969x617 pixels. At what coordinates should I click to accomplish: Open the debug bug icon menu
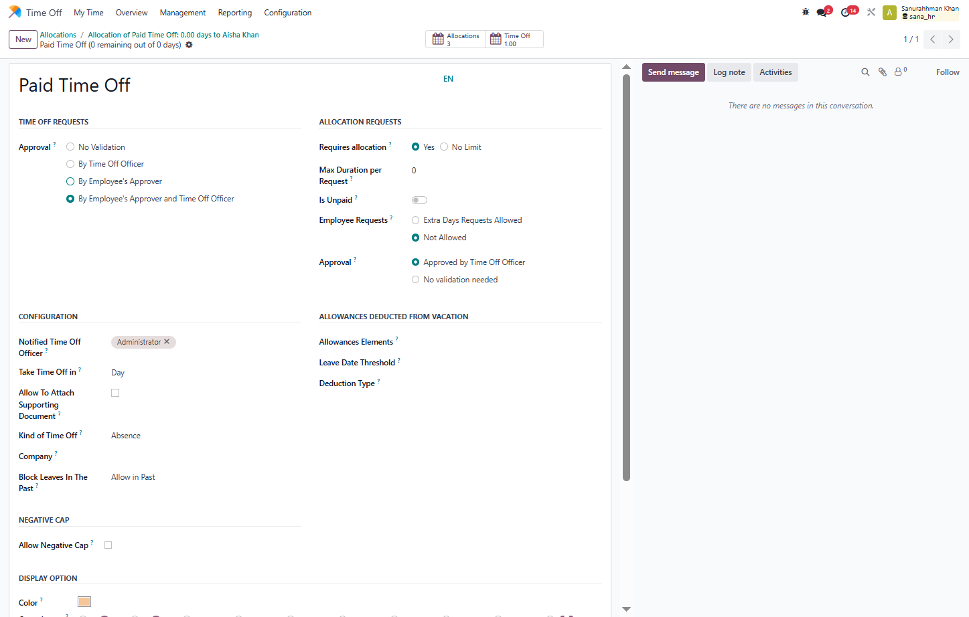(806, 12)
